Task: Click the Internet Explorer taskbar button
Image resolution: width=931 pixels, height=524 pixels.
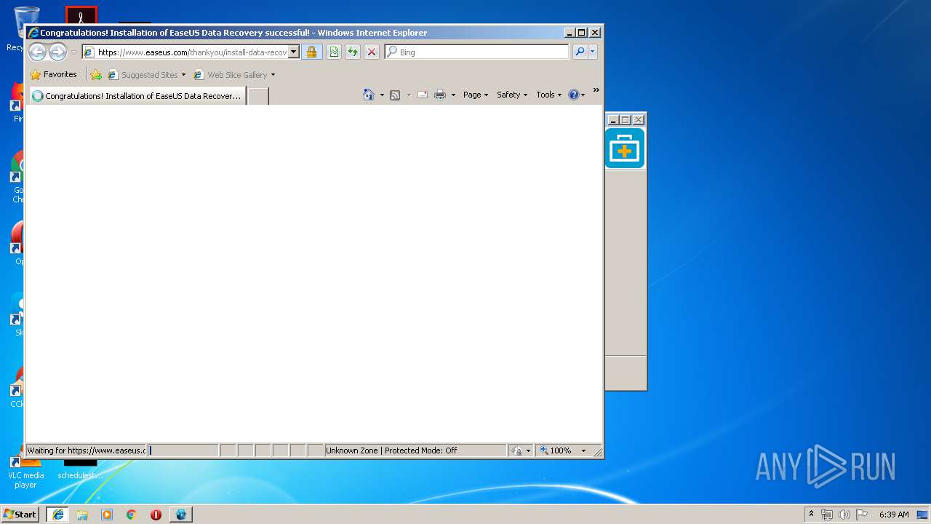Action: point(58,515)
